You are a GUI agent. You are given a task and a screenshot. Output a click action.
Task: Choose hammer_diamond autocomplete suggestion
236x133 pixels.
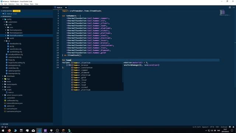(97, 72)
